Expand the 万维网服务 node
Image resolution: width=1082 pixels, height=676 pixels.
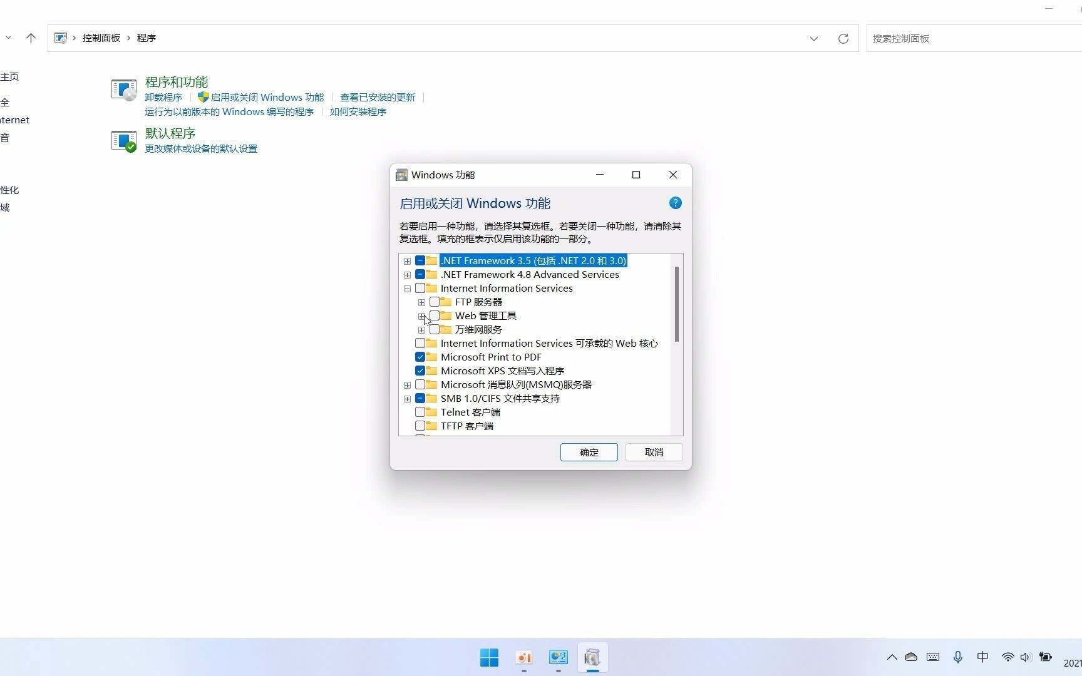[421, 330]
